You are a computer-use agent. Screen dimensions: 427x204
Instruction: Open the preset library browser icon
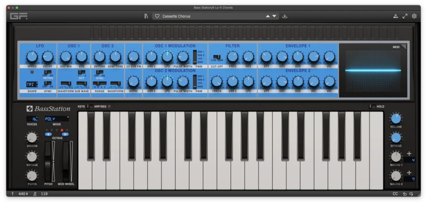click(x=146, y=16)
